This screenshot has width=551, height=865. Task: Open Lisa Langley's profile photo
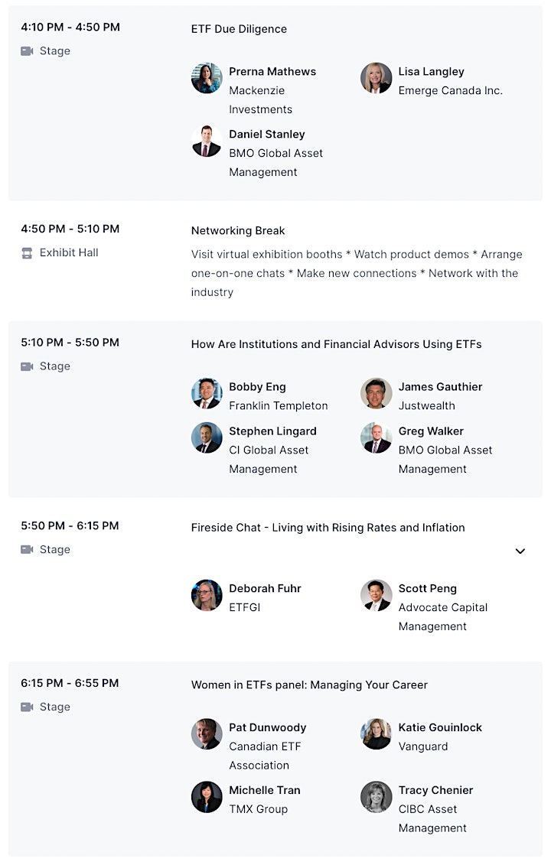coord(376,78)
